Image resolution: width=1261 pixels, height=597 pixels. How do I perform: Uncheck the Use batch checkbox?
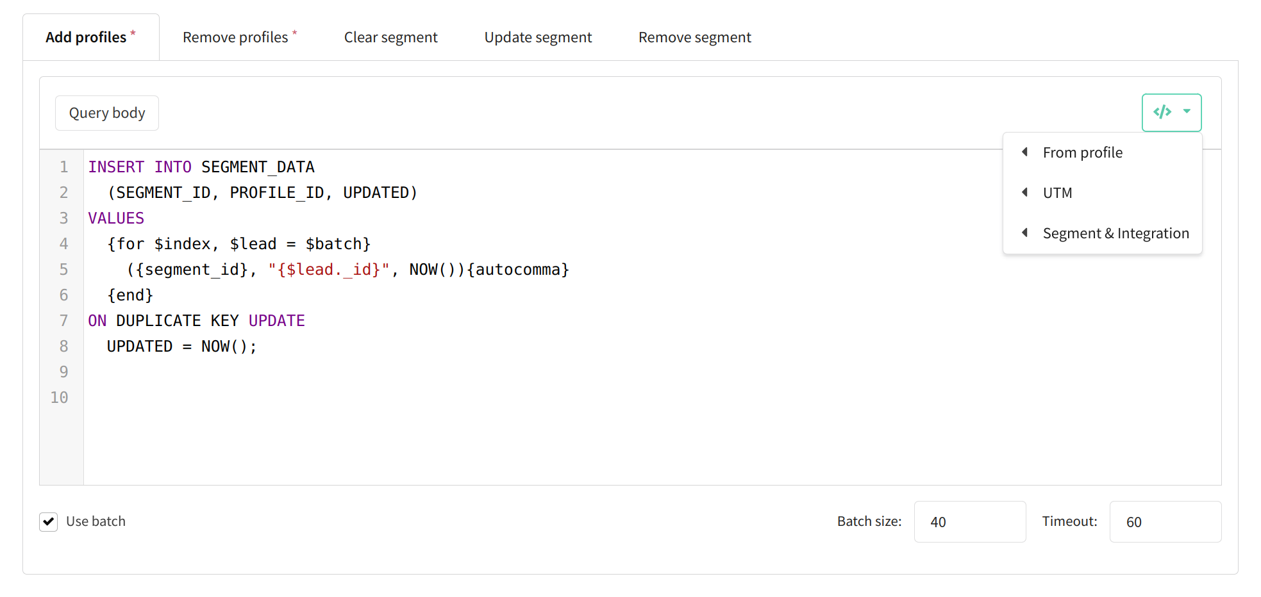(x=49, y=521)
